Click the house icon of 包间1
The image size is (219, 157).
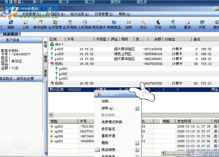coord(52,64)
